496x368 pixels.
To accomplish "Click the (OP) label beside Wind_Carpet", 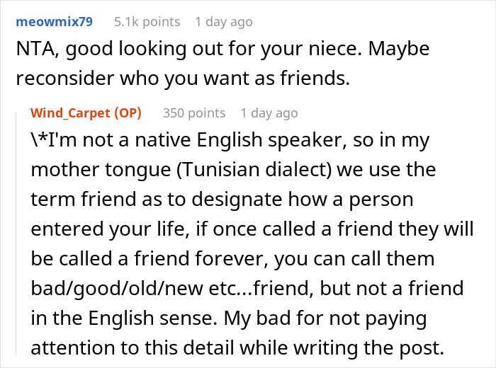I will point(128,113).
